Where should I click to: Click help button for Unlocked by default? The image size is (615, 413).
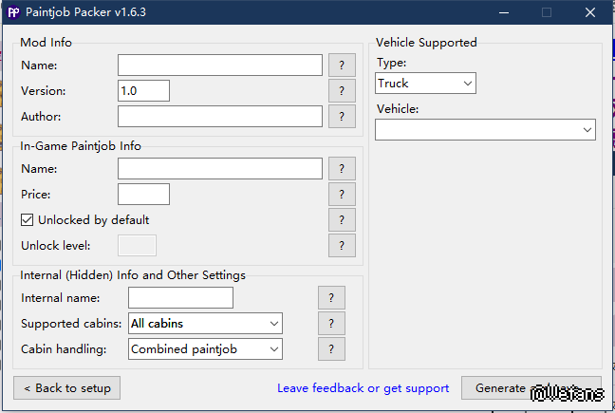[342, 220]
